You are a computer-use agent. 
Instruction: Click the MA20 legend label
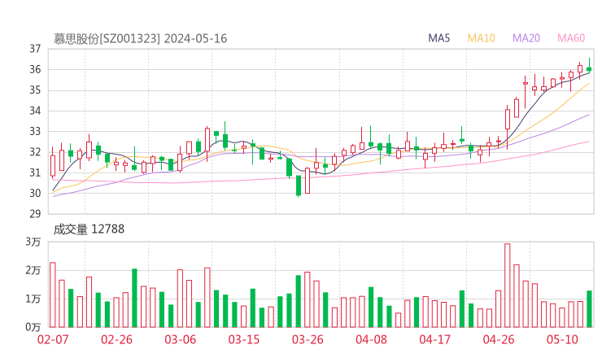tap(526, 38)
